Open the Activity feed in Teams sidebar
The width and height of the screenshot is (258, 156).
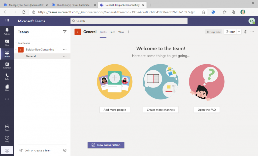(7, 31)
